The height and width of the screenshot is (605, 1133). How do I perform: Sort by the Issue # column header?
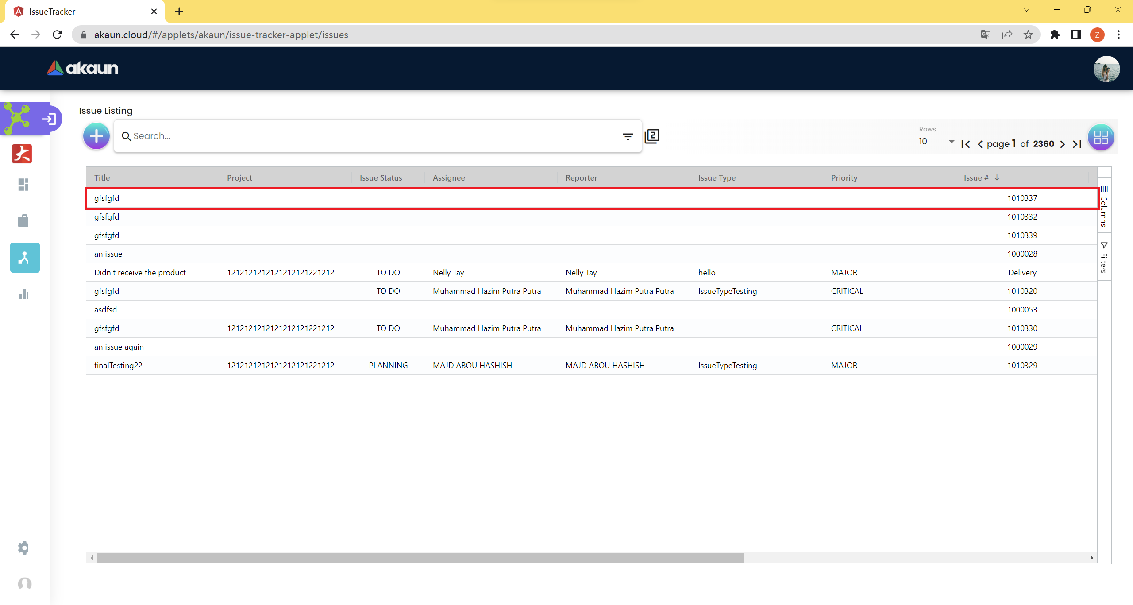click(976, 177)
